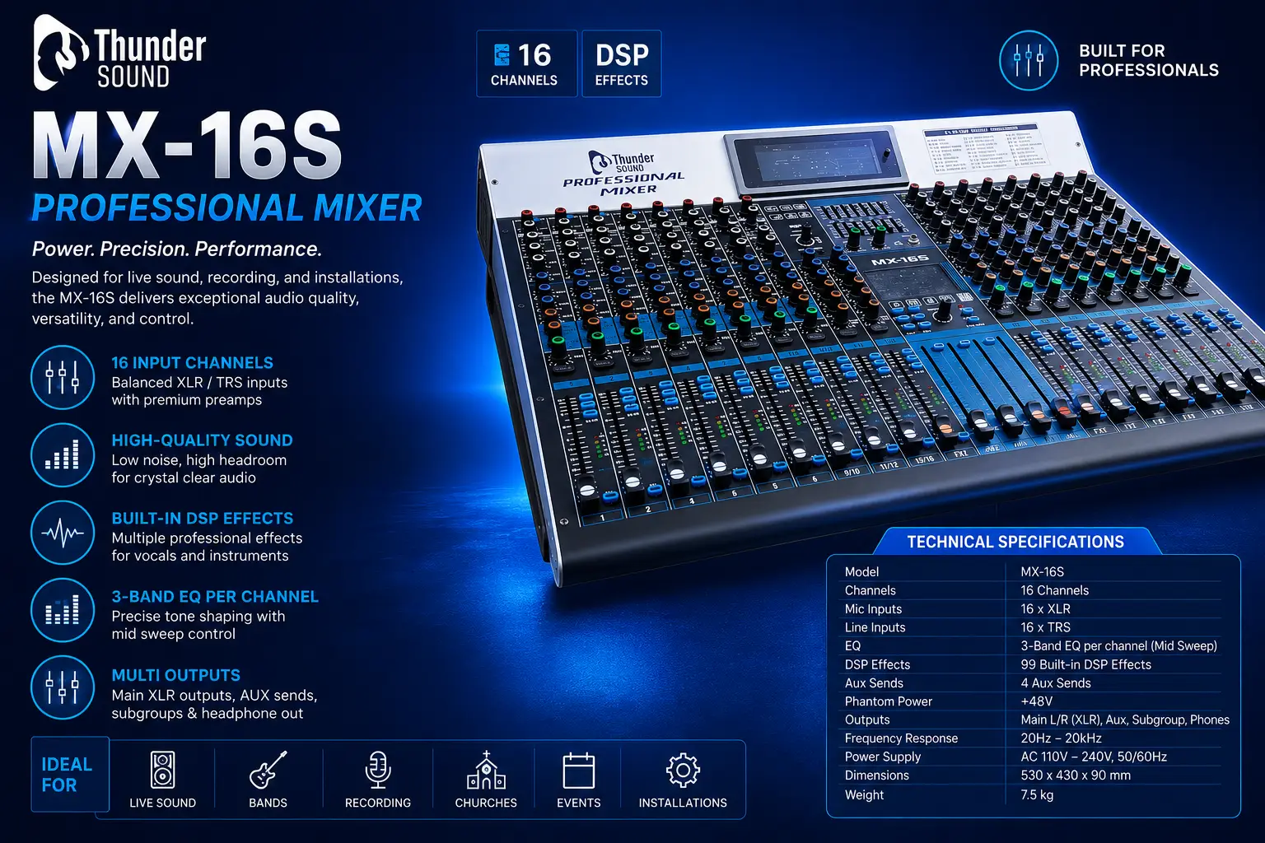Screen dimensions: 1265x843
Task: Select the Recording microphone icon
Action: (x=378, y=771)
